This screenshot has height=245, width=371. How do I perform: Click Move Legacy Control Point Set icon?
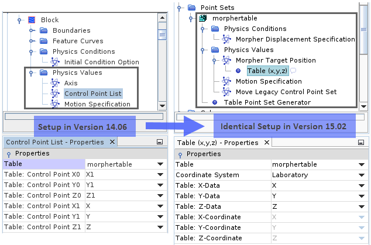226,92
